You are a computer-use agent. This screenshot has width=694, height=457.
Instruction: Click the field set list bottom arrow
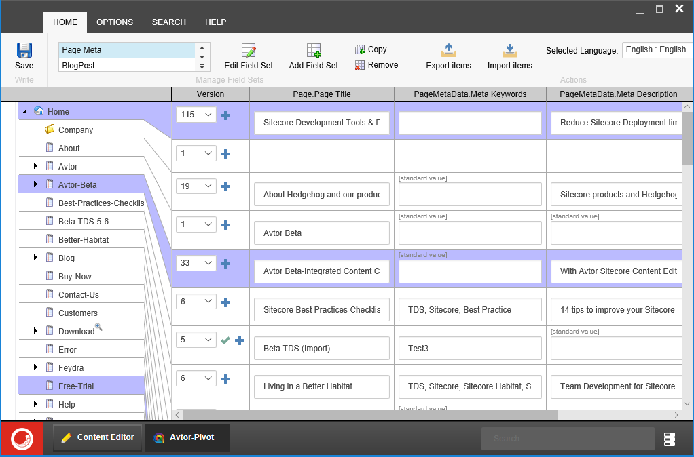(202, 66)
